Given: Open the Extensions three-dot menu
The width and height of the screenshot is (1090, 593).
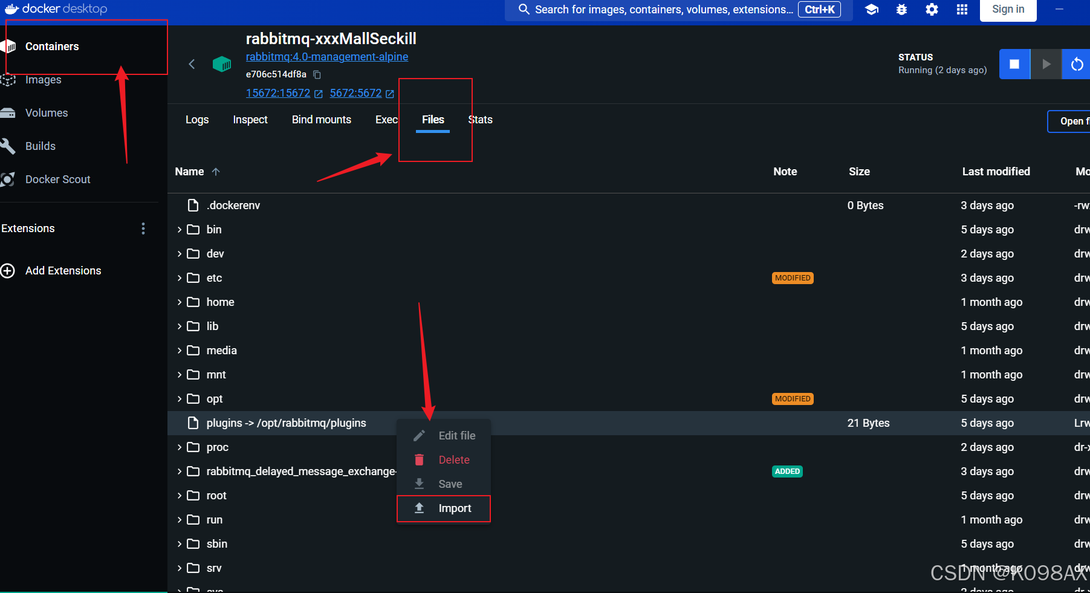Looking at the screenshot, I should click(143, 228).
